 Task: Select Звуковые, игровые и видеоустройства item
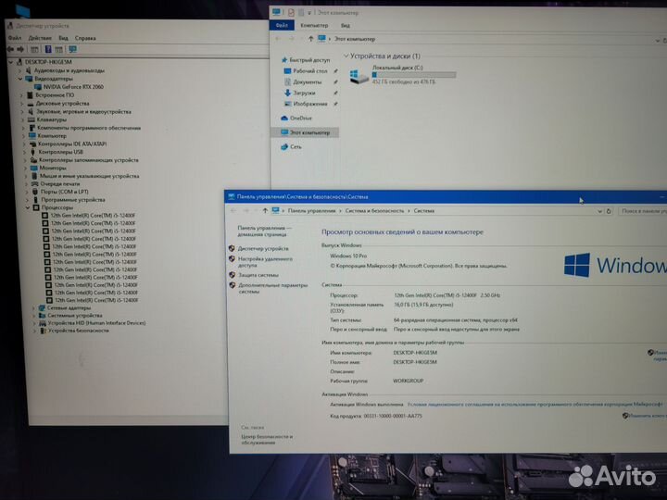click(83, 112)
